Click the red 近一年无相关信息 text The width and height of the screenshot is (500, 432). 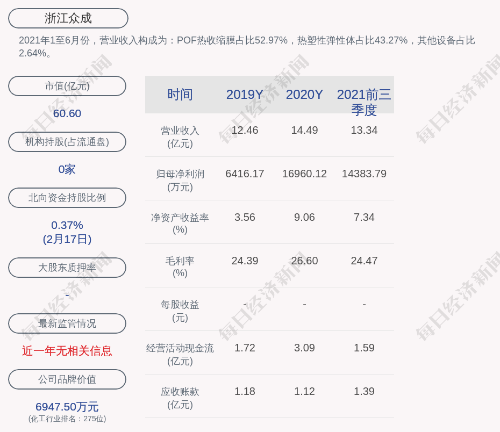click(67, 351)
